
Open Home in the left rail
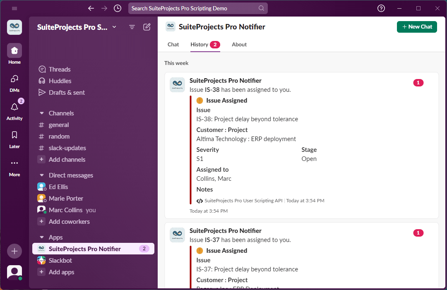click(x=14, y=54)
